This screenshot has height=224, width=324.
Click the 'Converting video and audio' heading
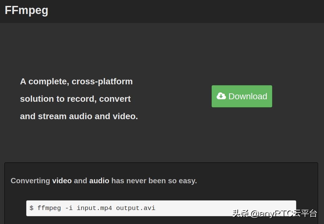click(x=104, y=181)
